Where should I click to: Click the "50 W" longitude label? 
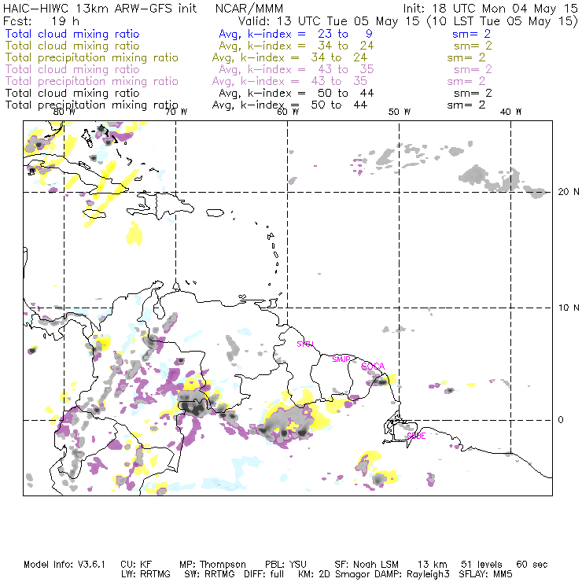point(400,112)
